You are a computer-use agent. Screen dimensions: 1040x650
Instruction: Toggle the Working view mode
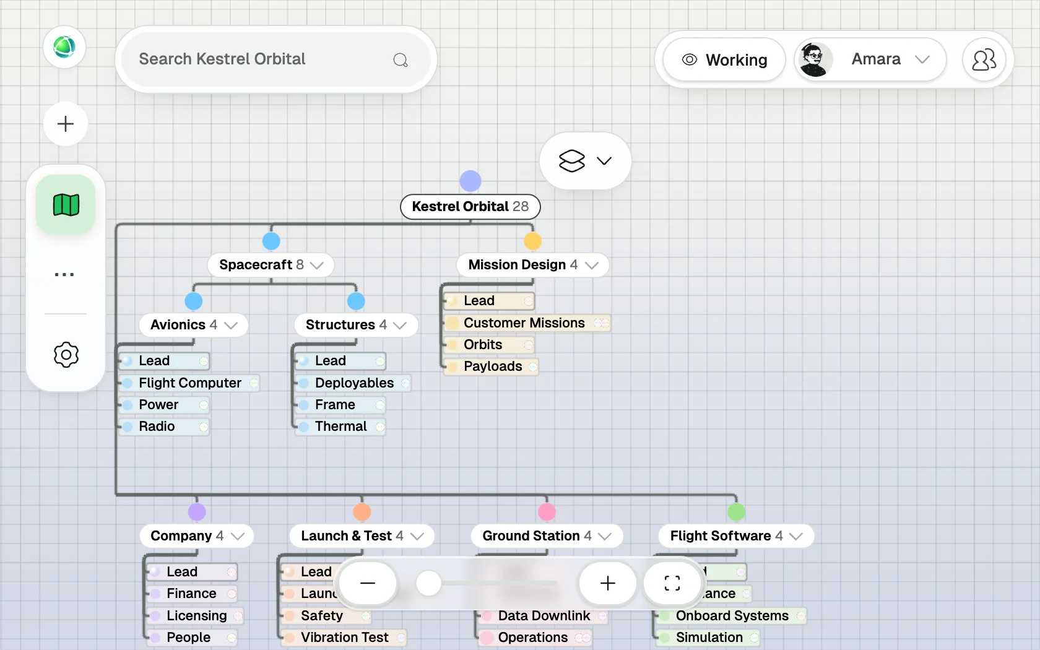(724, 60)
